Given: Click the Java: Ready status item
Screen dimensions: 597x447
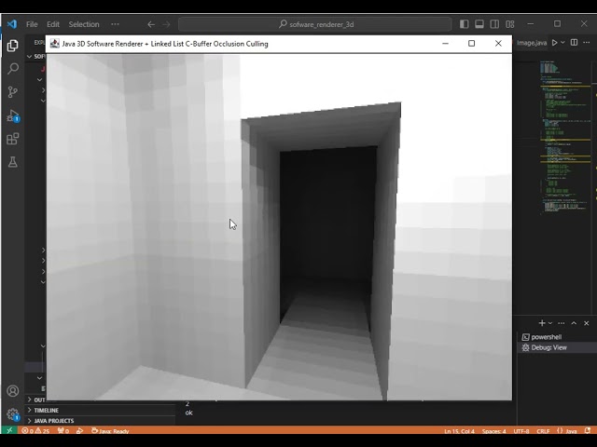Looking at the screenshot, I should pyautogui.click(x=110, y=431).
